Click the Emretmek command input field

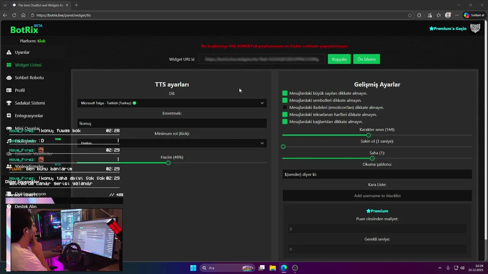(x=172, y=123)
